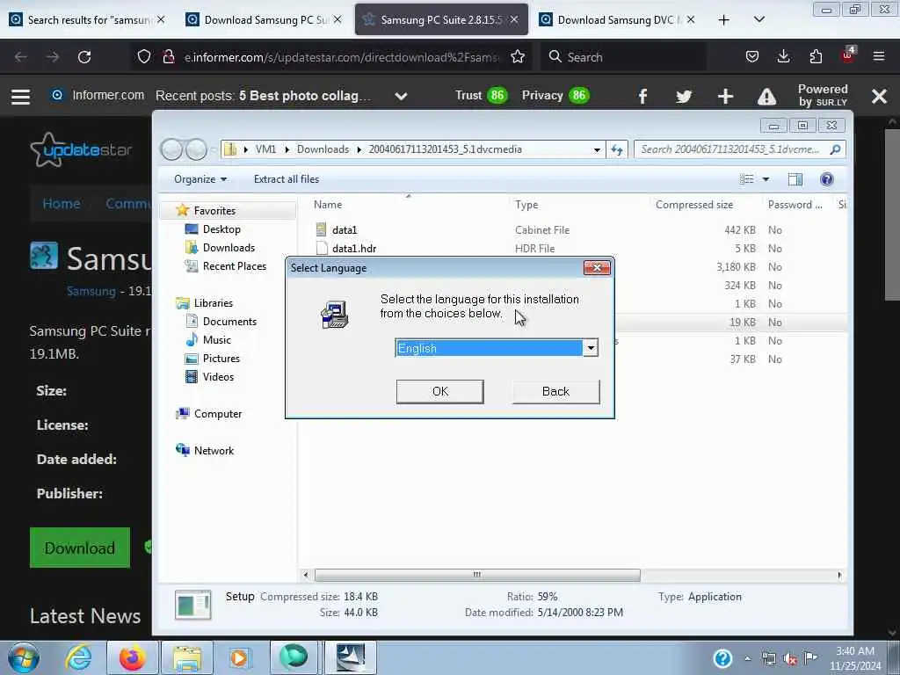Click the views icon in Explorer toolbar

747,179
